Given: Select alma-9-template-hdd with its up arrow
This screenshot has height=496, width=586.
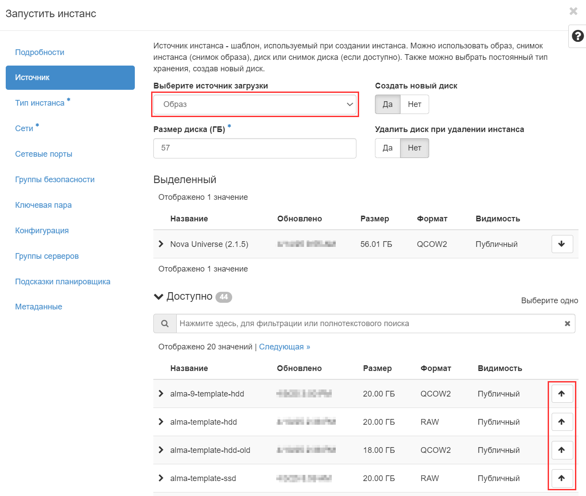Looking at the screenshot, I should 562,393.
